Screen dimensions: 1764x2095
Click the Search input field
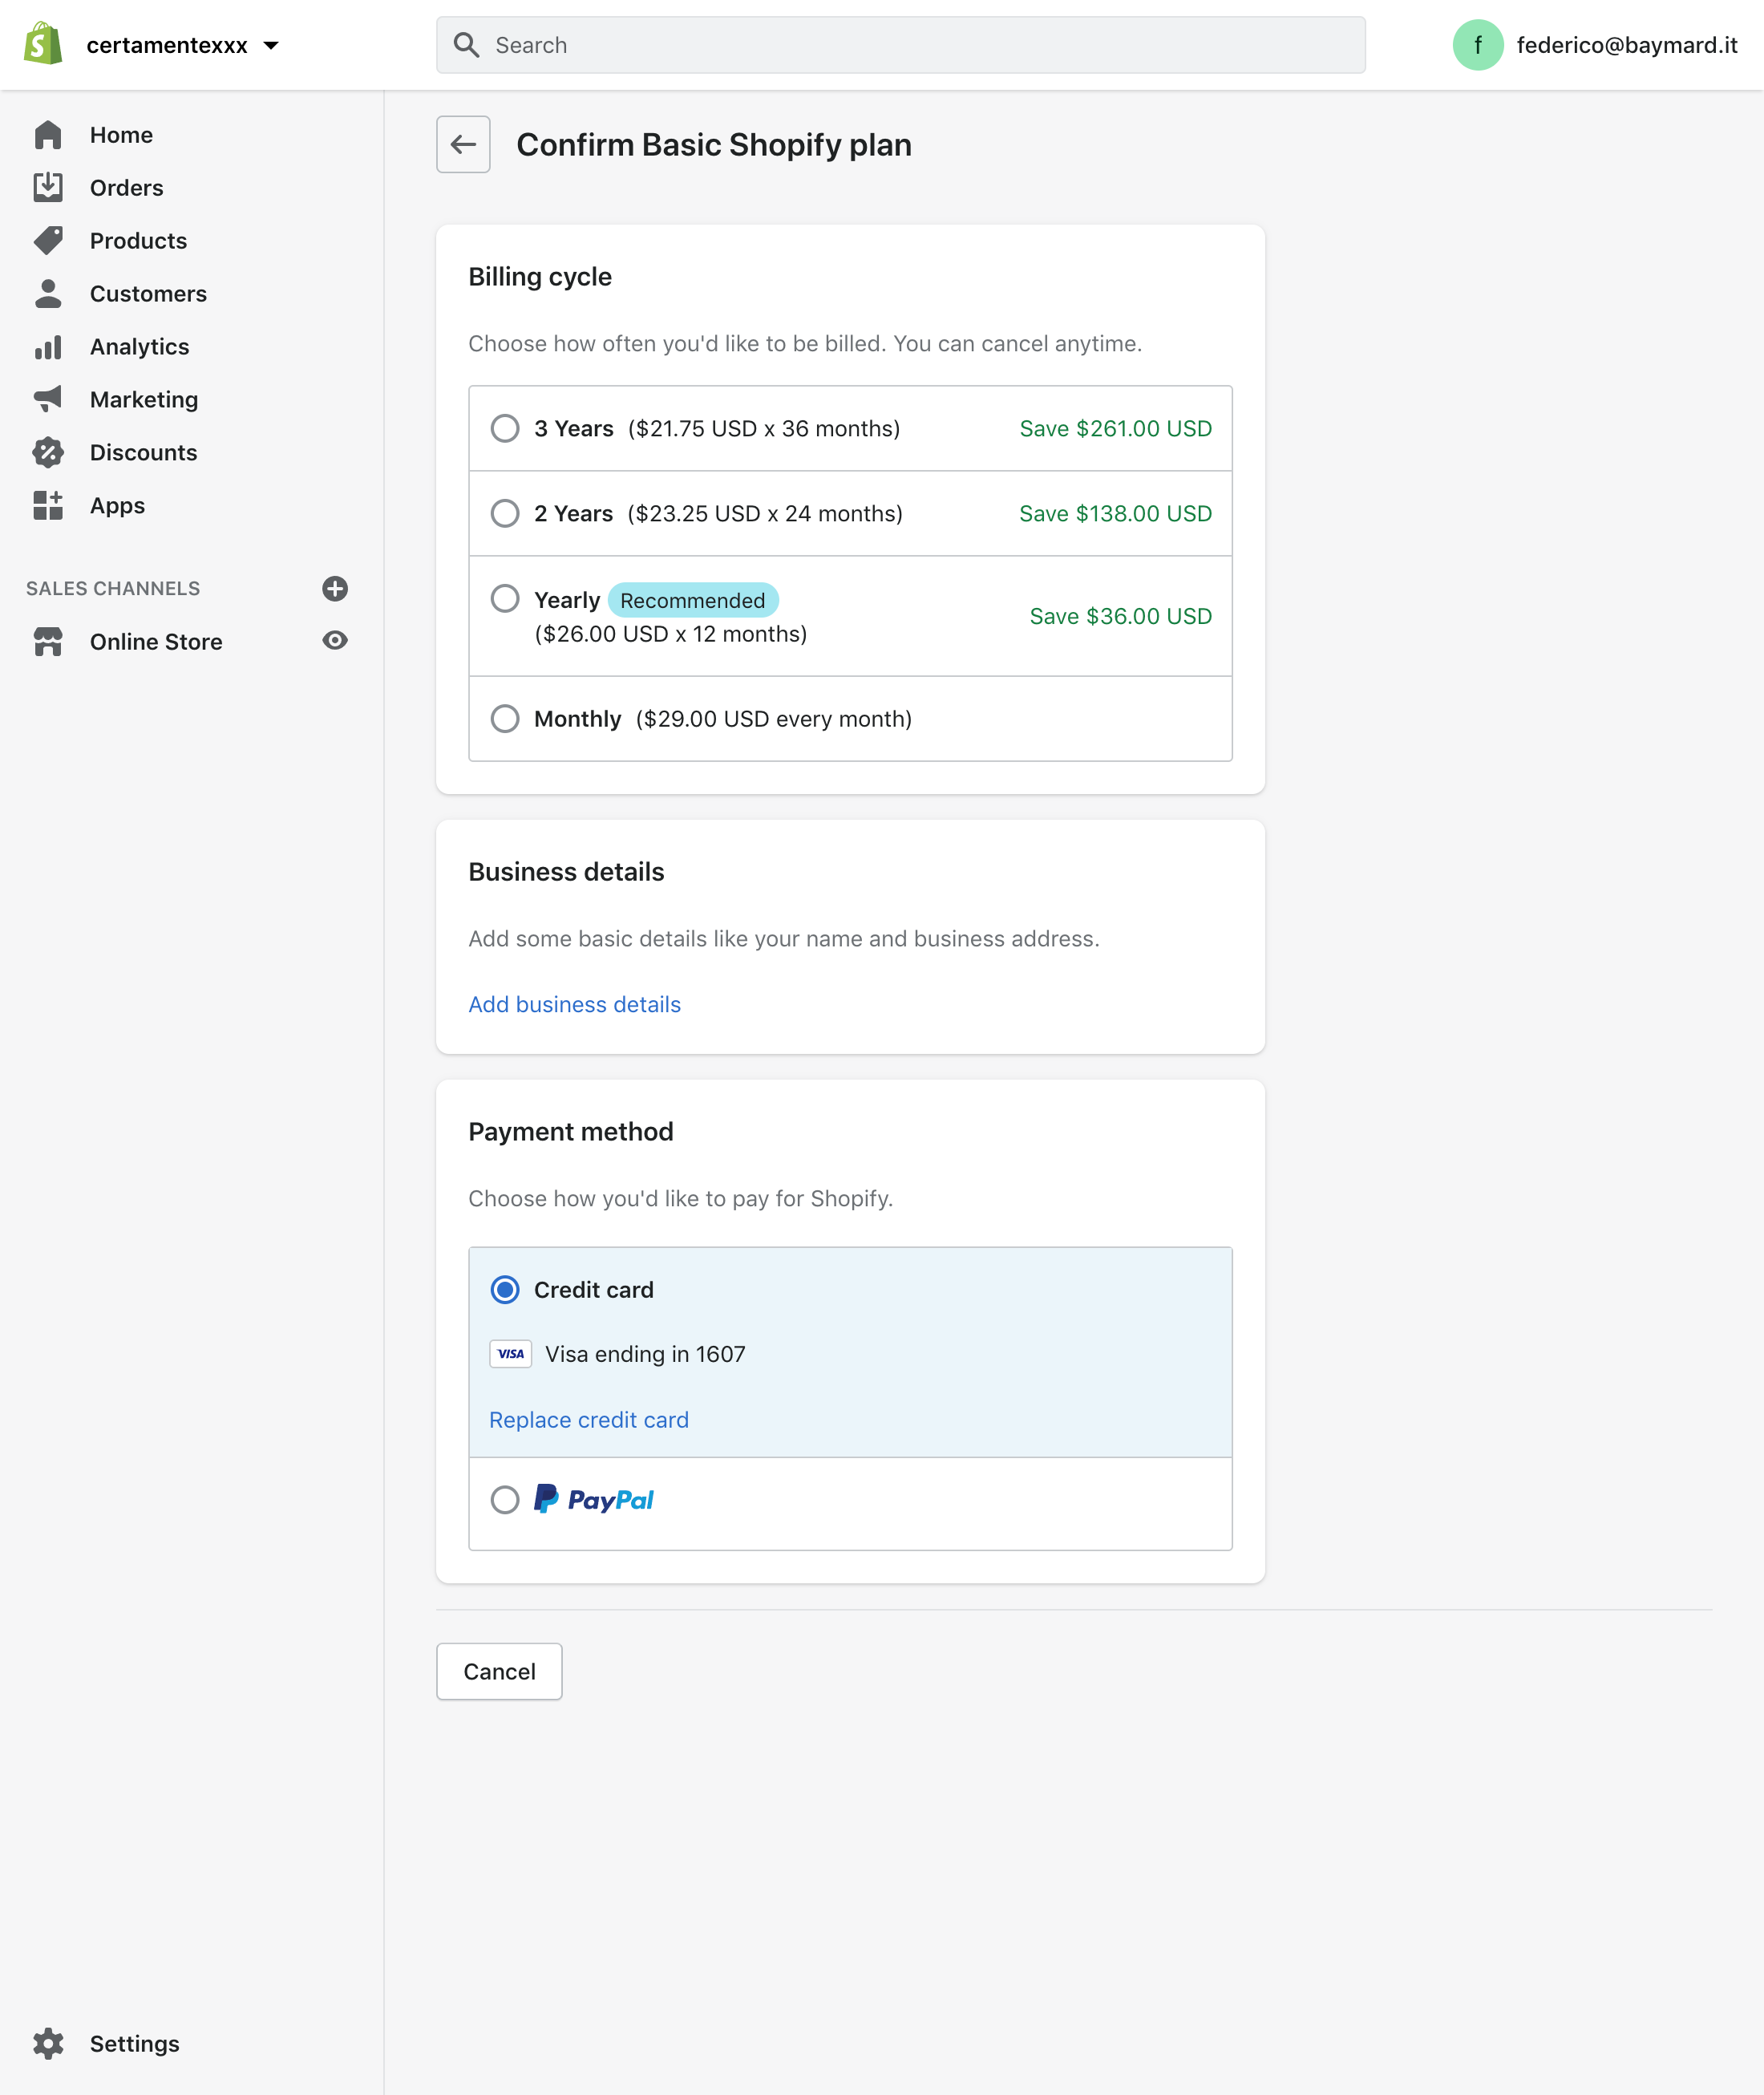[x=900, y=45]
